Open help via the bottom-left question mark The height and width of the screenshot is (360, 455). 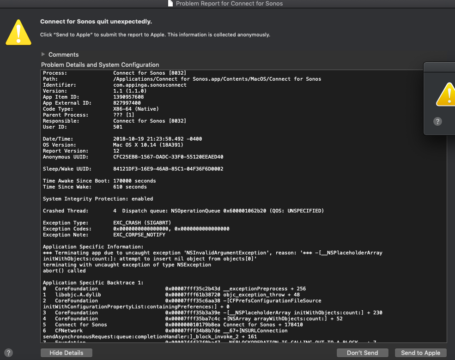coord(8,353)
